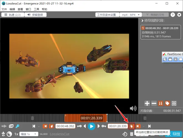The image size is (183, 138).
Task: Click the yin-yang invert segments icon
Action: [x=9, y=134]
